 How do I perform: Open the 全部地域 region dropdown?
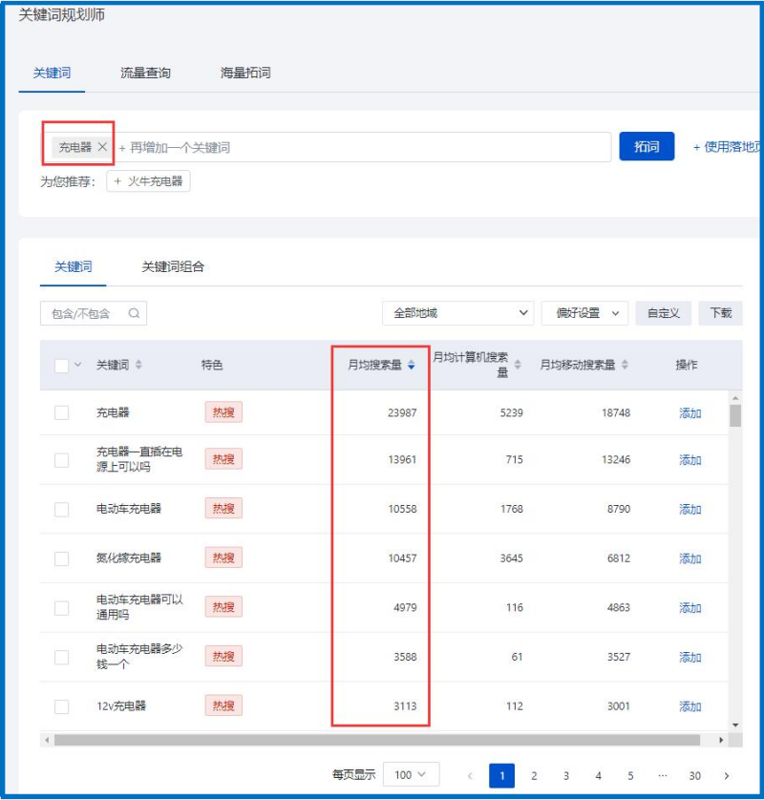[457, 313]
